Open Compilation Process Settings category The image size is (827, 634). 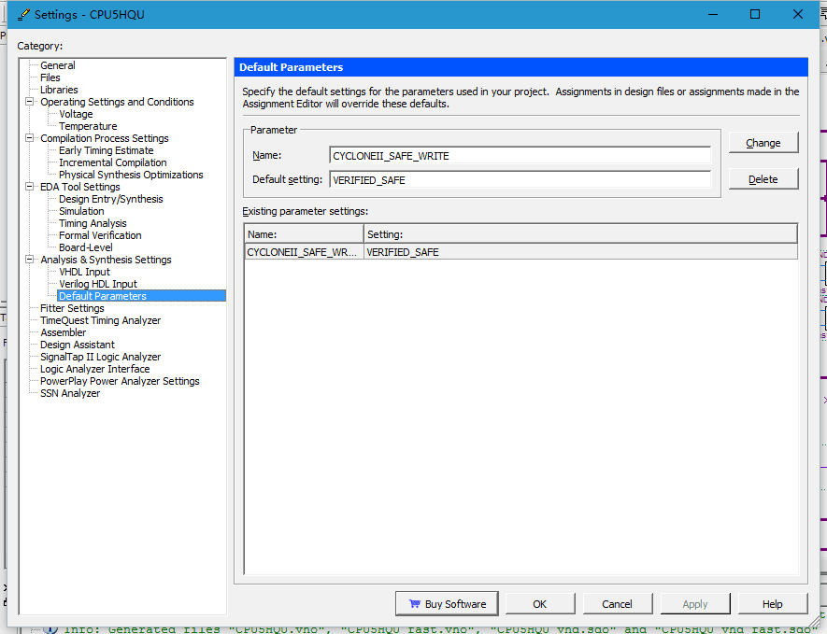105,138
